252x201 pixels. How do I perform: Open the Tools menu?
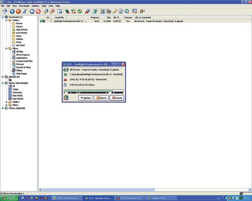(x=44, y=6)
